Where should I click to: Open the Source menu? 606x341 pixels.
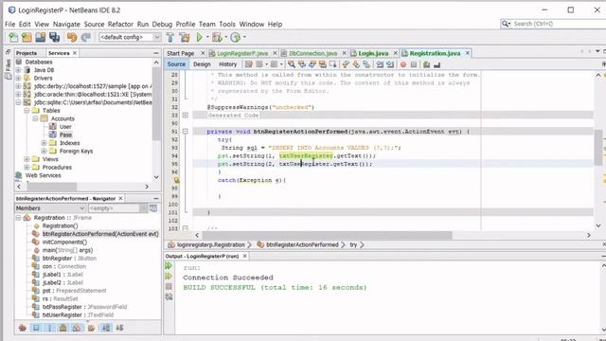pyautogui.click(x=95, y=24)
